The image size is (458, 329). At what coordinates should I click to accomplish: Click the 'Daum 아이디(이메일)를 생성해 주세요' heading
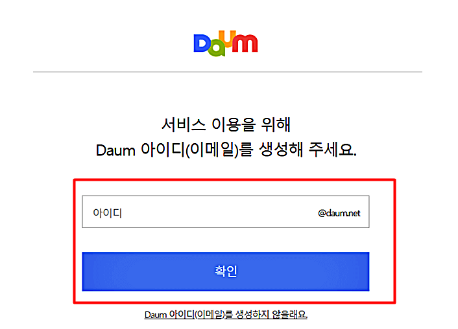coord(226,150)
